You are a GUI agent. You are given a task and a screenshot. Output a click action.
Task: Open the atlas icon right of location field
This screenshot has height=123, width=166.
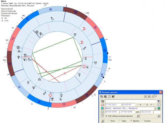159,108
